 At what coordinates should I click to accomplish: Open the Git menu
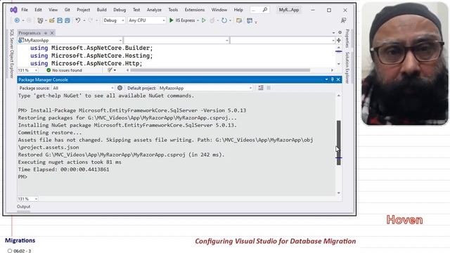(x=67, y=10)
